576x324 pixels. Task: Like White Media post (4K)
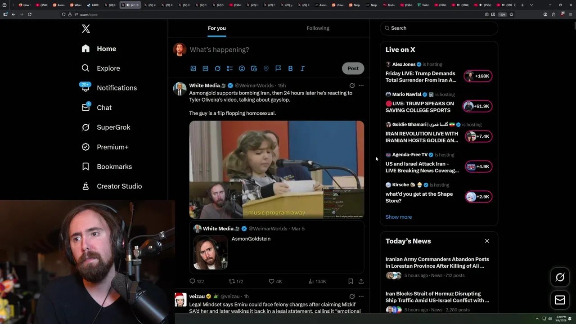pos(275,281)
